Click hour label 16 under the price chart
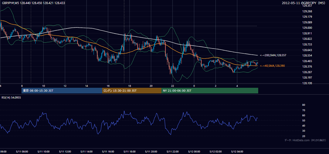Viewport: 329px width, 154px height. point(108,86)
